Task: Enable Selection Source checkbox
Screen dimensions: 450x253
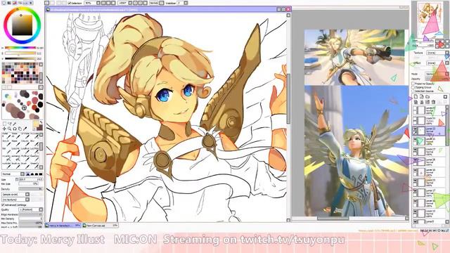Action: click(413, 91)
